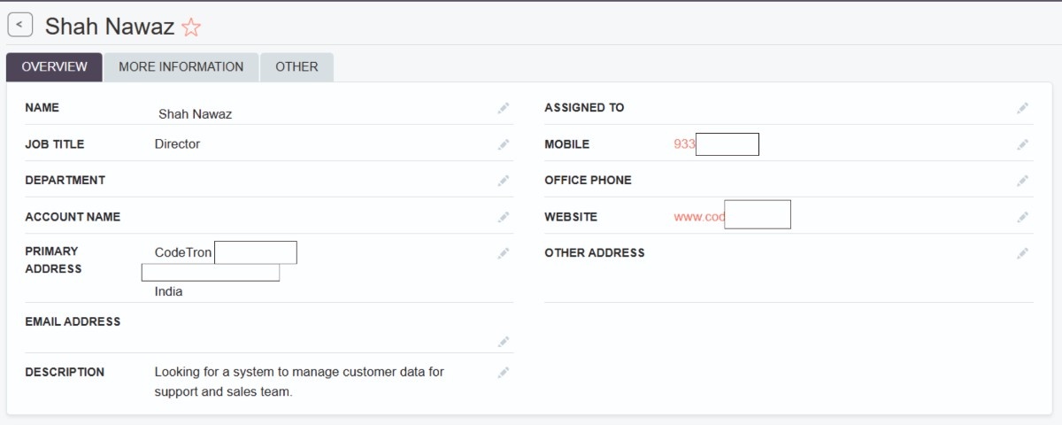
Task: Click the back arrow button
Action: pyautogui.click(x=19, y=26)
